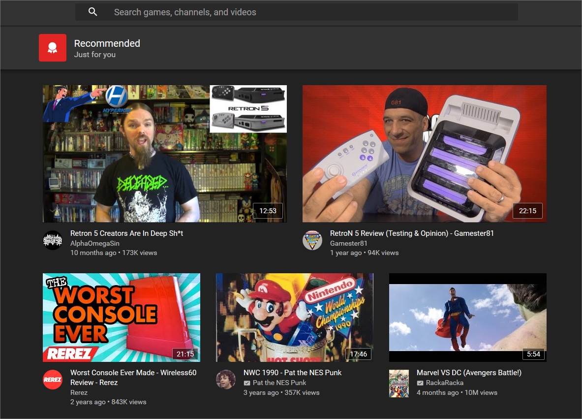Click the 17:46 duration badge
Image resolution: width=582 pixels, height=419 pixels.
[358, 354]
